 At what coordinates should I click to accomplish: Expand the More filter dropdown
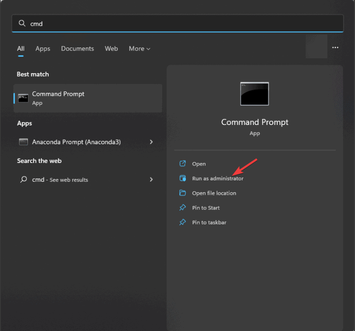click(x=140, y=48)
